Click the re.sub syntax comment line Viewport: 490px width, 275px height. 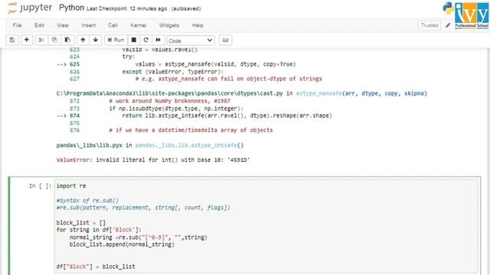(x=143, y=208)
